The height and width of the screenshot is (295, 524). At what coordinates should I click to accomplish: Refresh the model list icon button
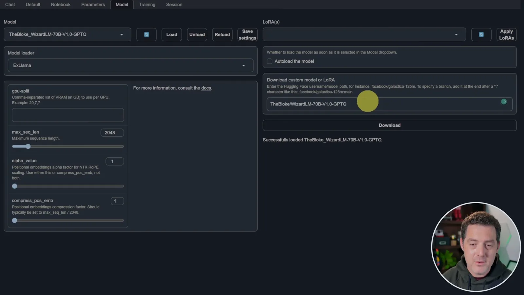coord(146,34)
